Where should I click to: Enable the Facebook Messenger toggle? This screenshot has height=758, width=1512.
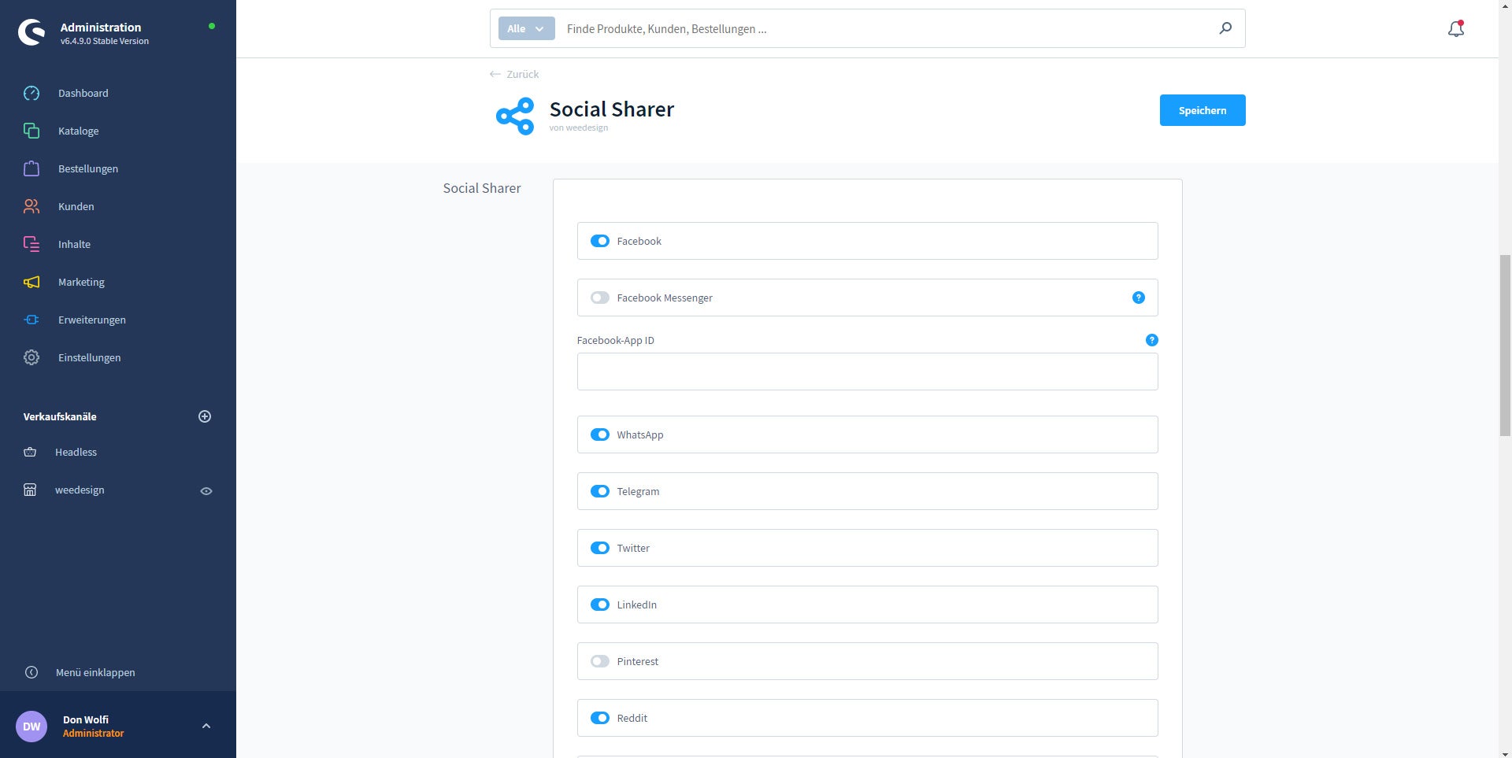pyautogui.click(x=600, y=298)
